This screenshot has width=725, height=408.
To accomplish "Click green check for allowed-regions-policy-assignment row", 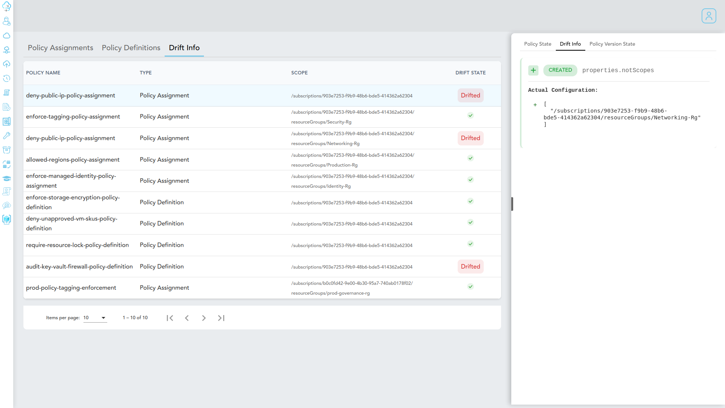I will (470, 158).
